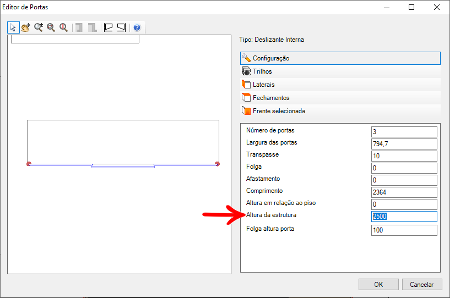Open the Frente selecionada section
Image resolution: width=455 pixels, height=305 pixels.
tap(340, 111)
